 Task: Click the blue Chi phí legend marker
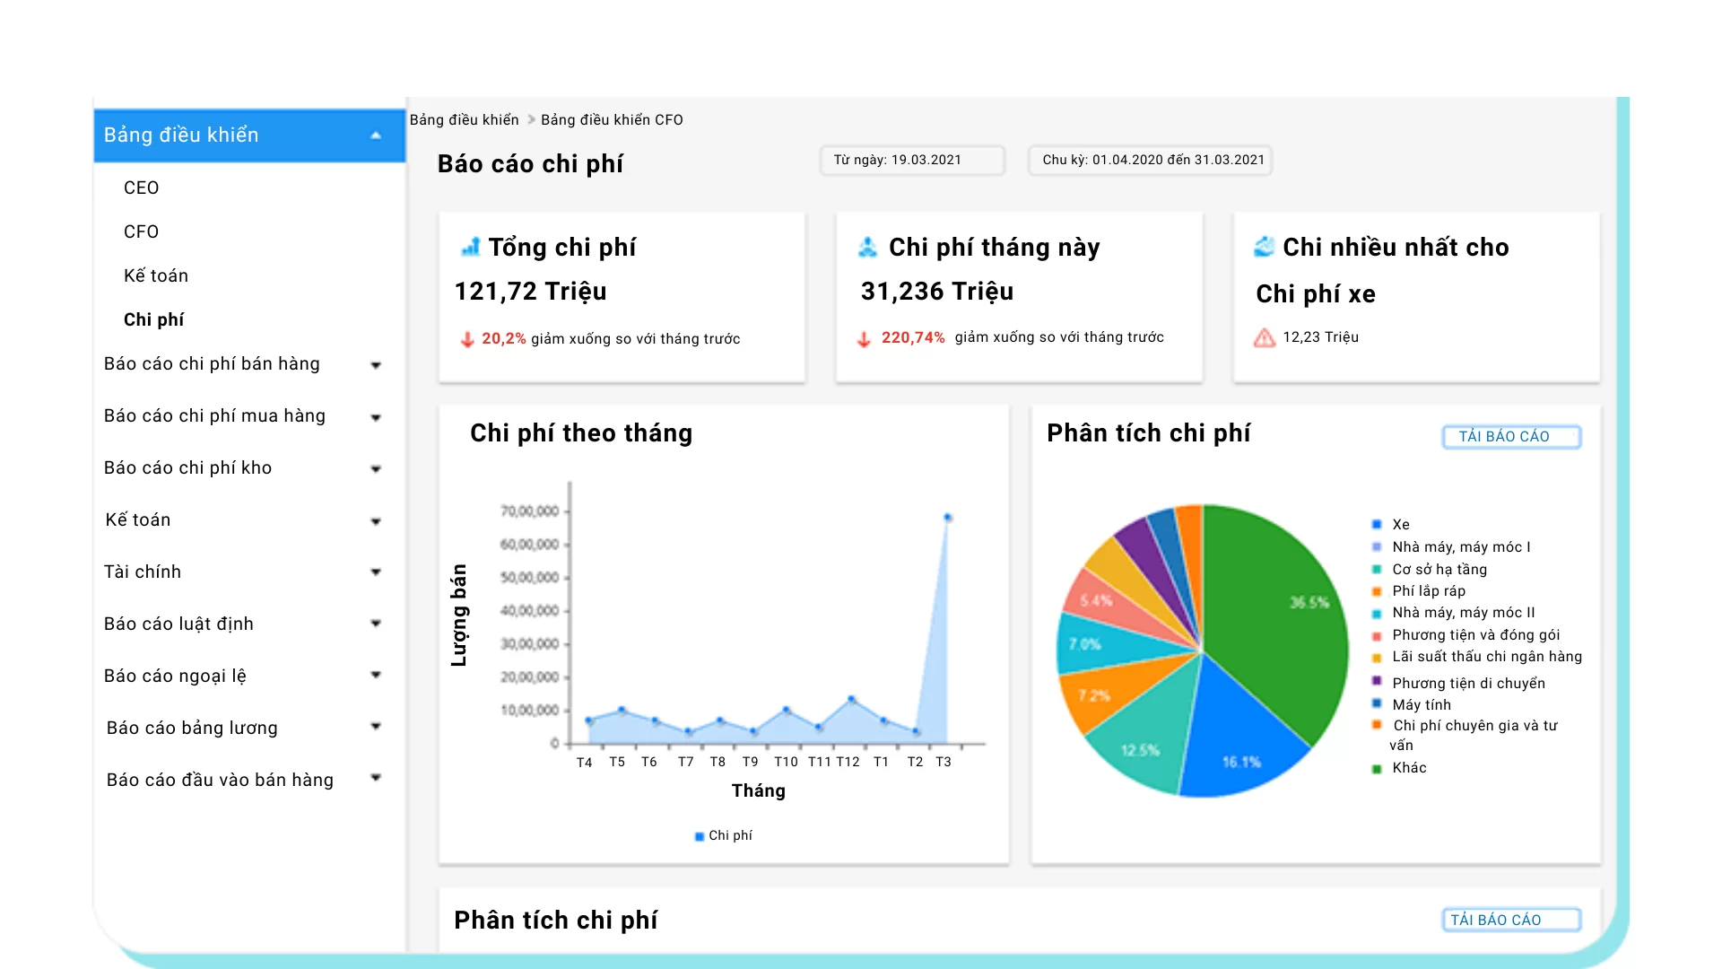click(700, 836)
